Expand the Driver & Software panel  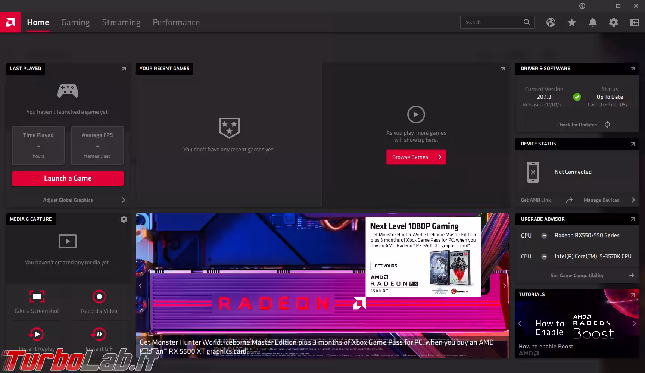633,69
